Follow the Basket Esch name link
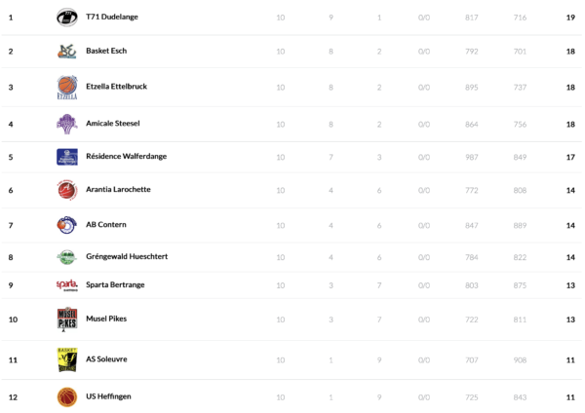The image size is (585, 413). pos(106,51)
